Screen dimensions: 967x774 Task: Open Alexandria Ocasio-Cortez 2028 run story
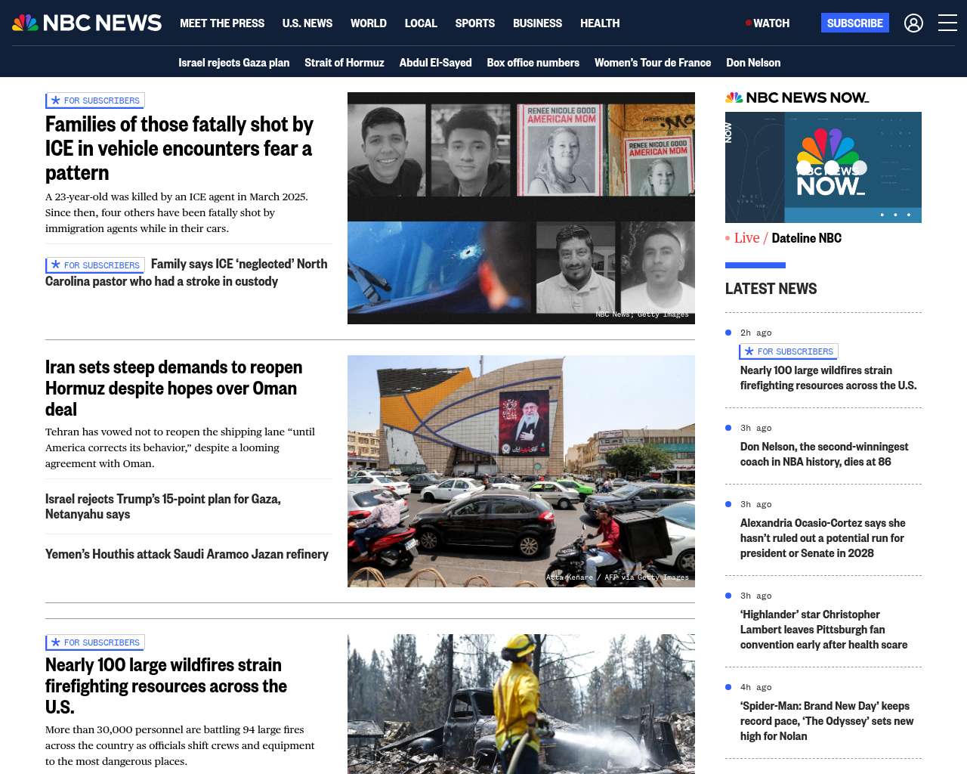coord(823,538)
